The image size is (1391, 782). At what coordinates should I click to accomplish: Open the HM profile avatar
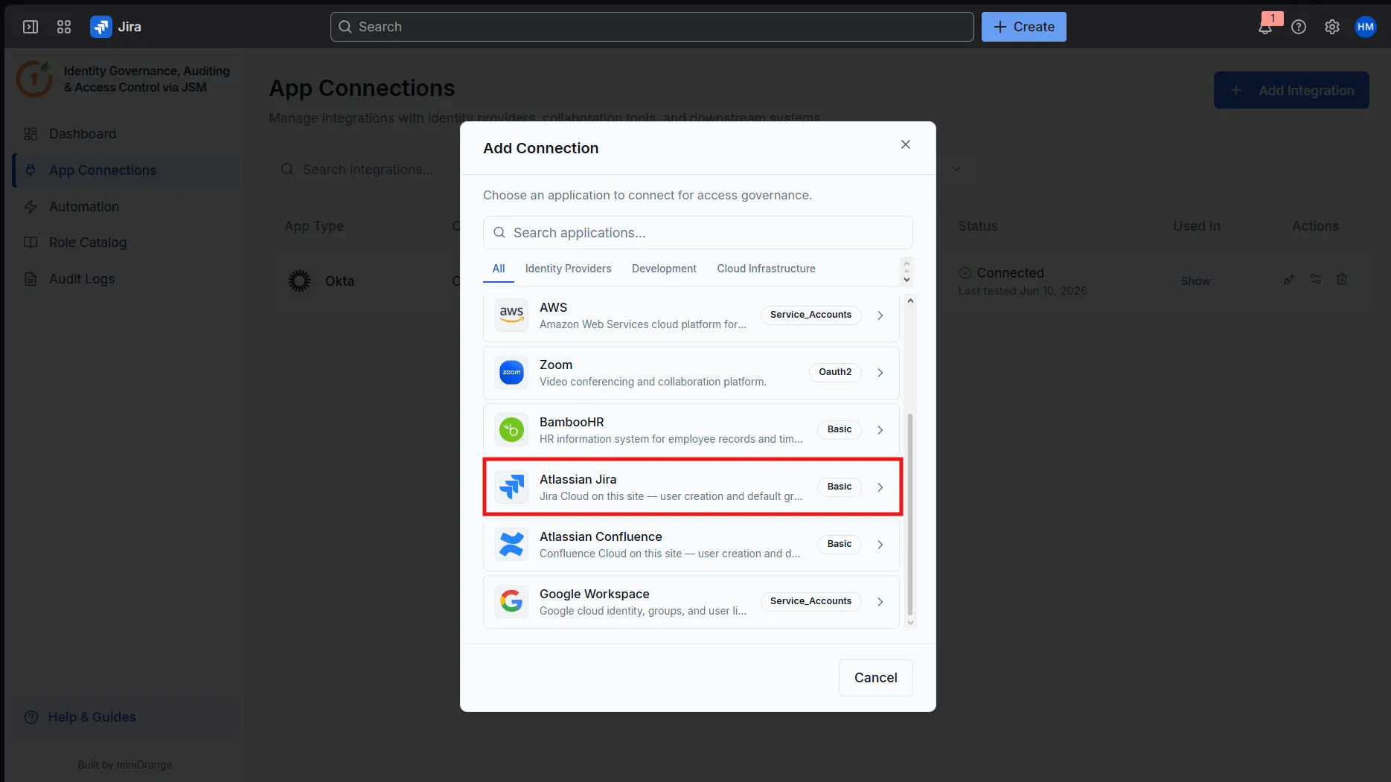[x=1366, y=27]
